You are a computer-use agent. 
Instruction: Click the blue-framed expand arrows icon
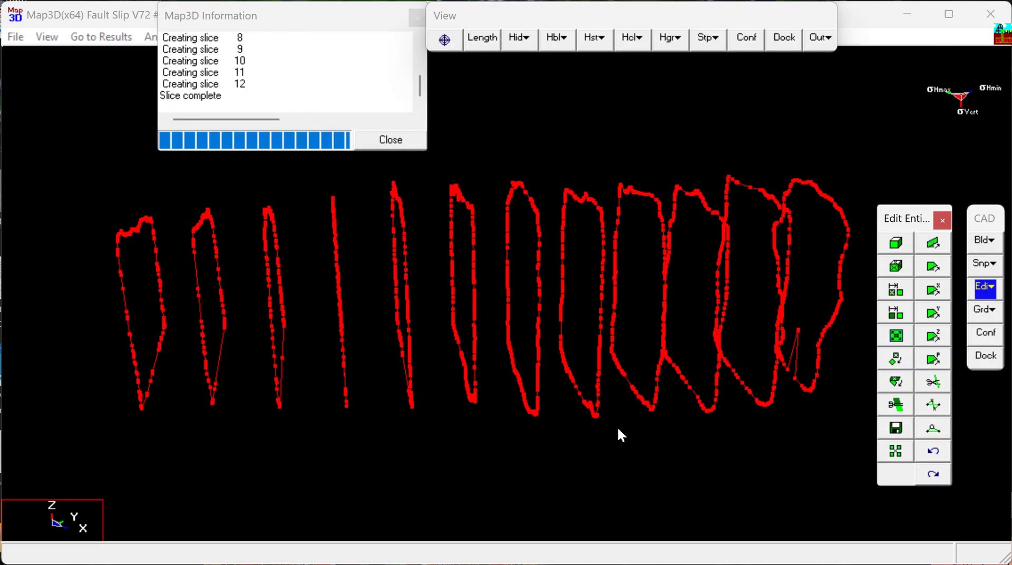point(896,336)
